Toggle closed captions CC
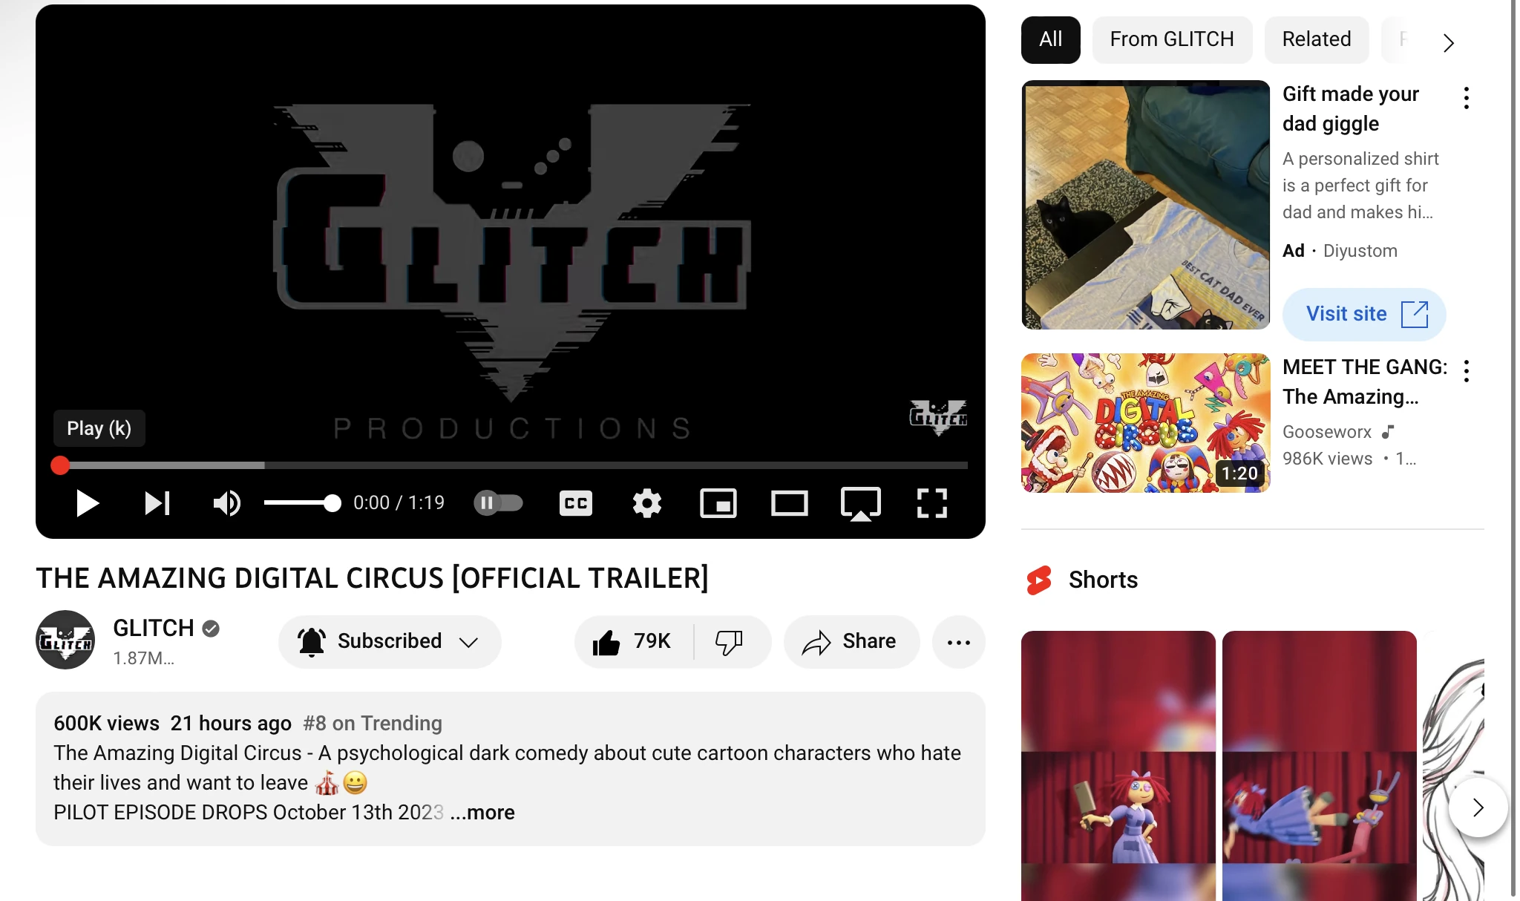The image size is (1520, 901). (x=575, y=503)
